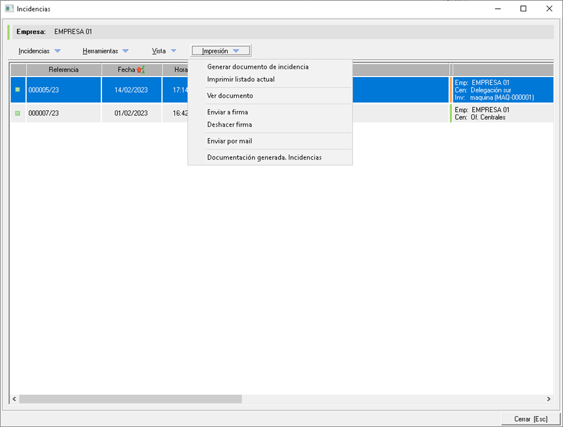563x427 pixels.
Task: Click the sort indicator icon beside Fecha
Action: coord(141,70)
